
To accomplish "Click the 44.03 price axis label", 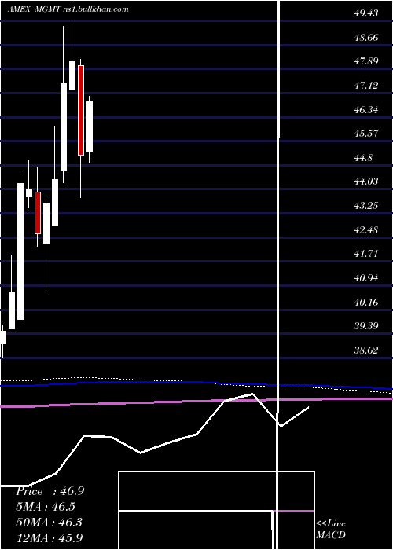I will (366, 181).
